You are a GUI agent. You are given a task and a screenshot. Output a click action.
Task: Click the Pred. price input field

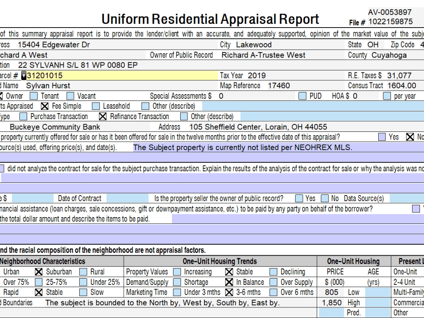click(332, 313)
